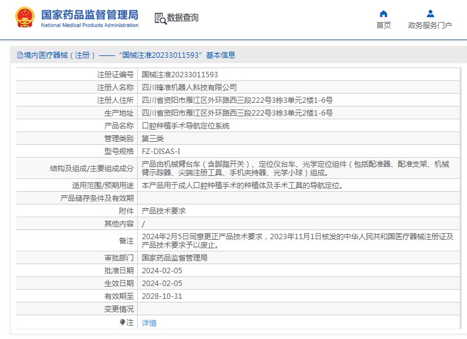This screenshot has height=339, width=467.
Task: Open the 详情 link
Action: [x=149, y=323]
